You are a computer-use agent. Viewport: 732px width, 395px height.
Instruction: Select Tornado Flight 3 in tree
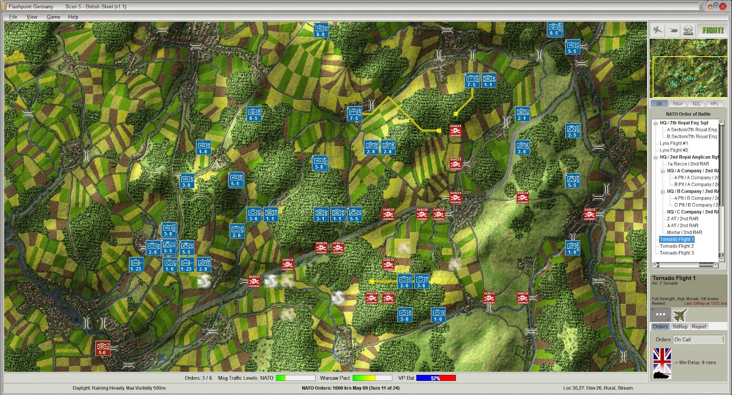click(x=677, y=253)
